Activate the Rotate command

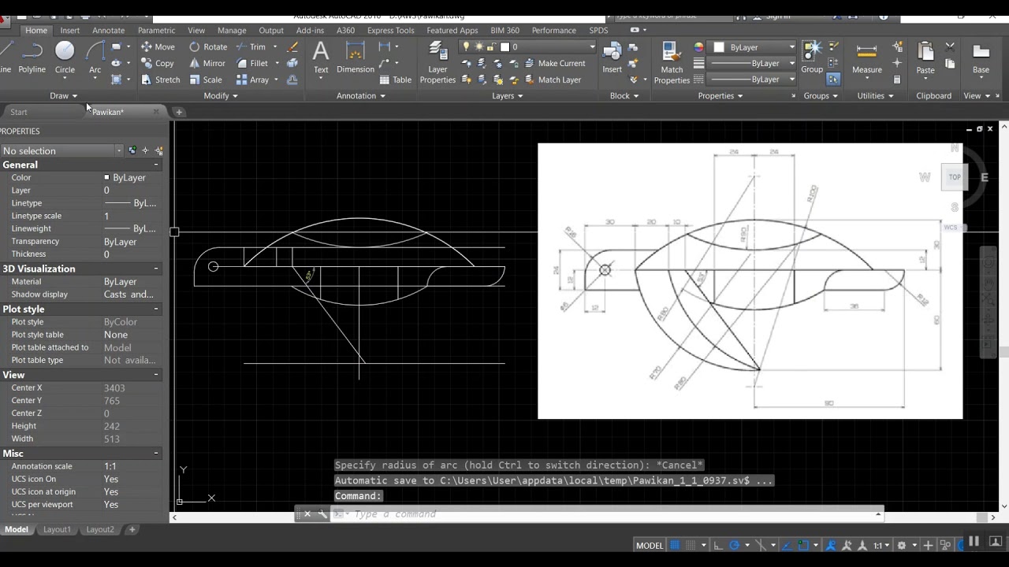point(208,46)
